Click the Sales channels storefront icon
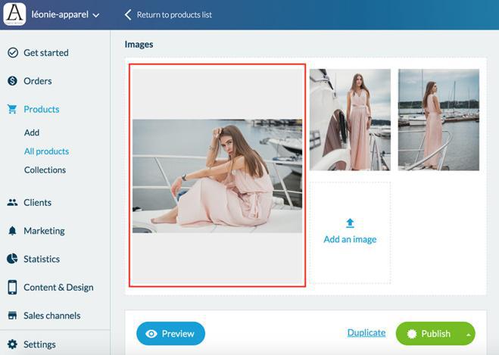 click(12, 316)
